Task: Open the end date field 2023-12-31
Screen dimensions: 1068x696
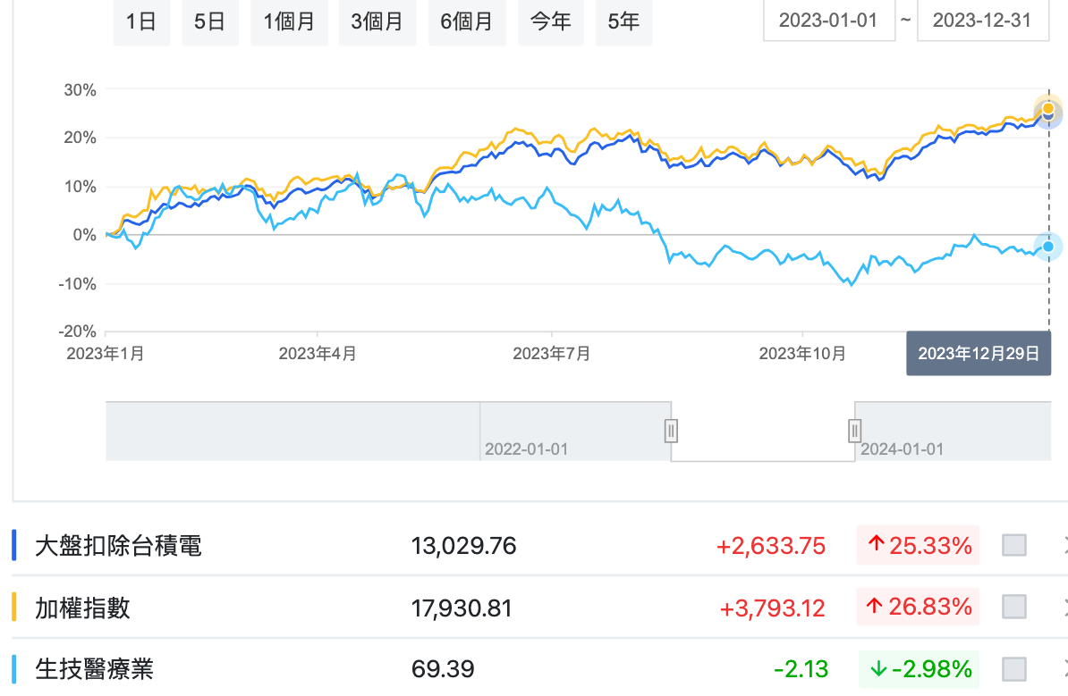Action: (x=984, y=21)
